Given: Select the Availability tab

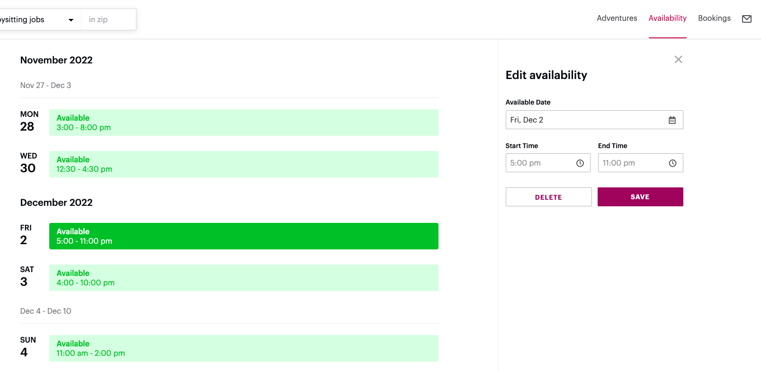Looking at the screenshot, I should pyautogui.click(x=667, y=18).
